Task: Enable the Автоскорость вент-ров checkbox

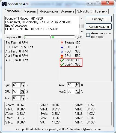Action: pos(88,35)
